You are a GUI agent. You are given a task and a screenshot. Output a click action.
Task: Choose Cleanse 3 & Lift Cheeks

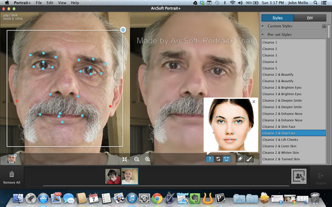pos(293,140)
